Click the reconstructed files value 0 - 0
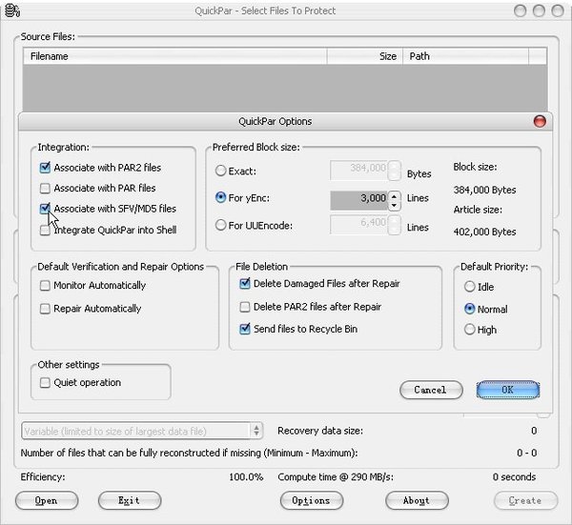This screenshot has width=572, height=525. pos(527,453)
